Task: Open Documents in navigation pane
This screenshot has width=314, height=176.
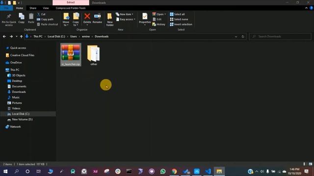Action: tap(17, 87)
